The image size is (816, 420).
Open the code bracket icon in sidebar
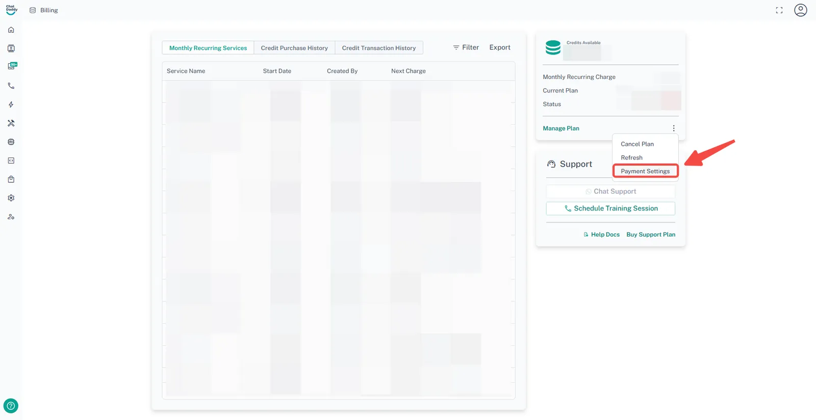11,161
